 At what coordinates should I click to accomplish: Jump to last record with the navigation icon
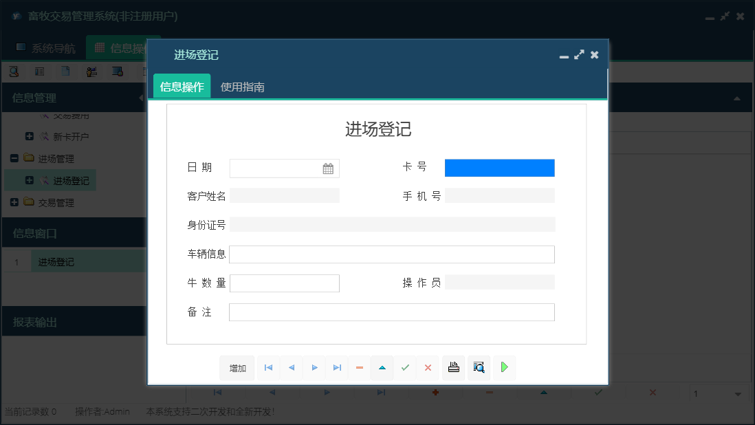coord(337,367)
